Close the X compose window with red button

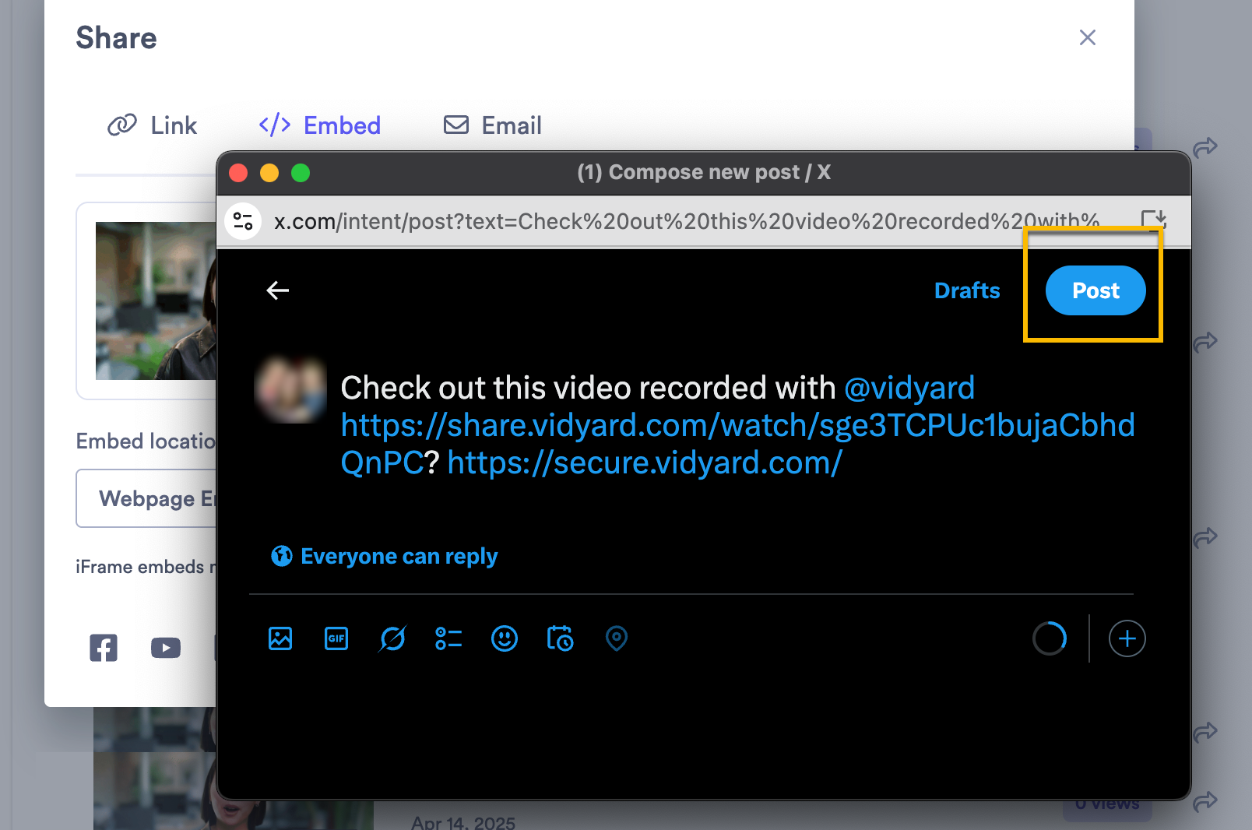coord(238,173)
